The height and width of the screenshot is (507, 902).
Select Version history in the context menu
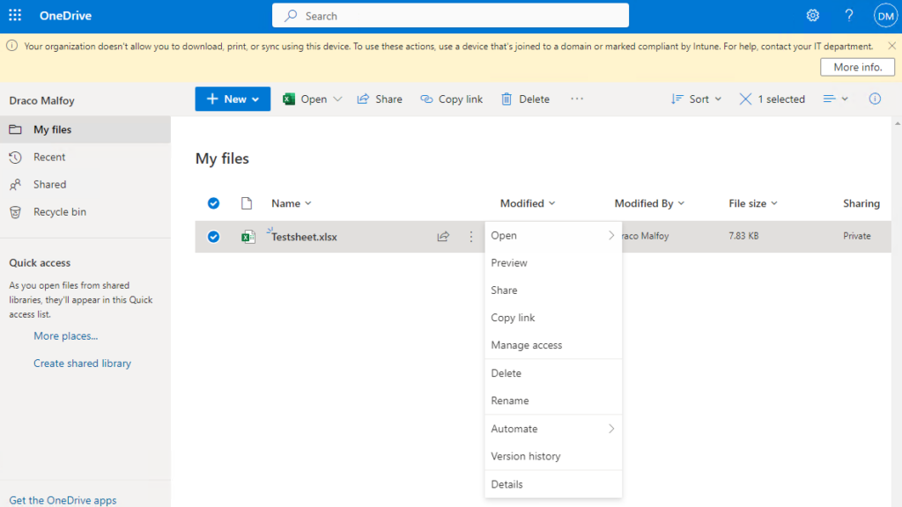click(526, 456)
